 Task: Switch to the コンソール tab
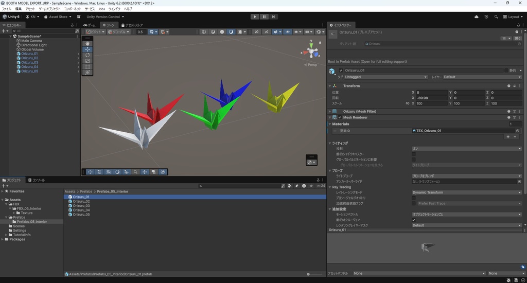36,180
